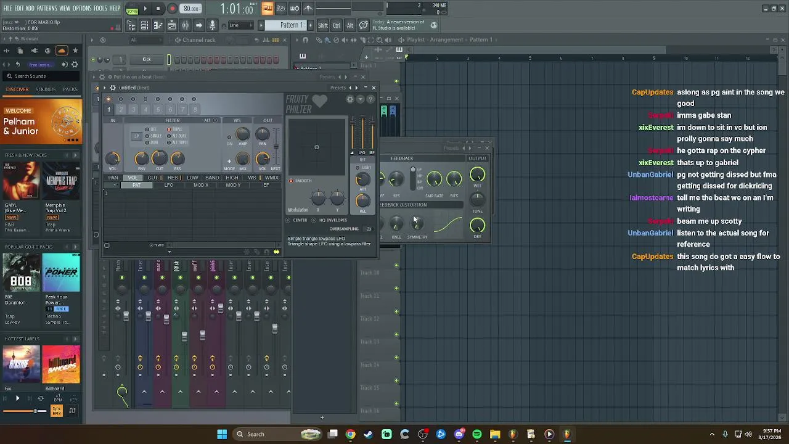Click the Alt key button
Viewport: 789px width, 444px height.
tap(350, 25)
